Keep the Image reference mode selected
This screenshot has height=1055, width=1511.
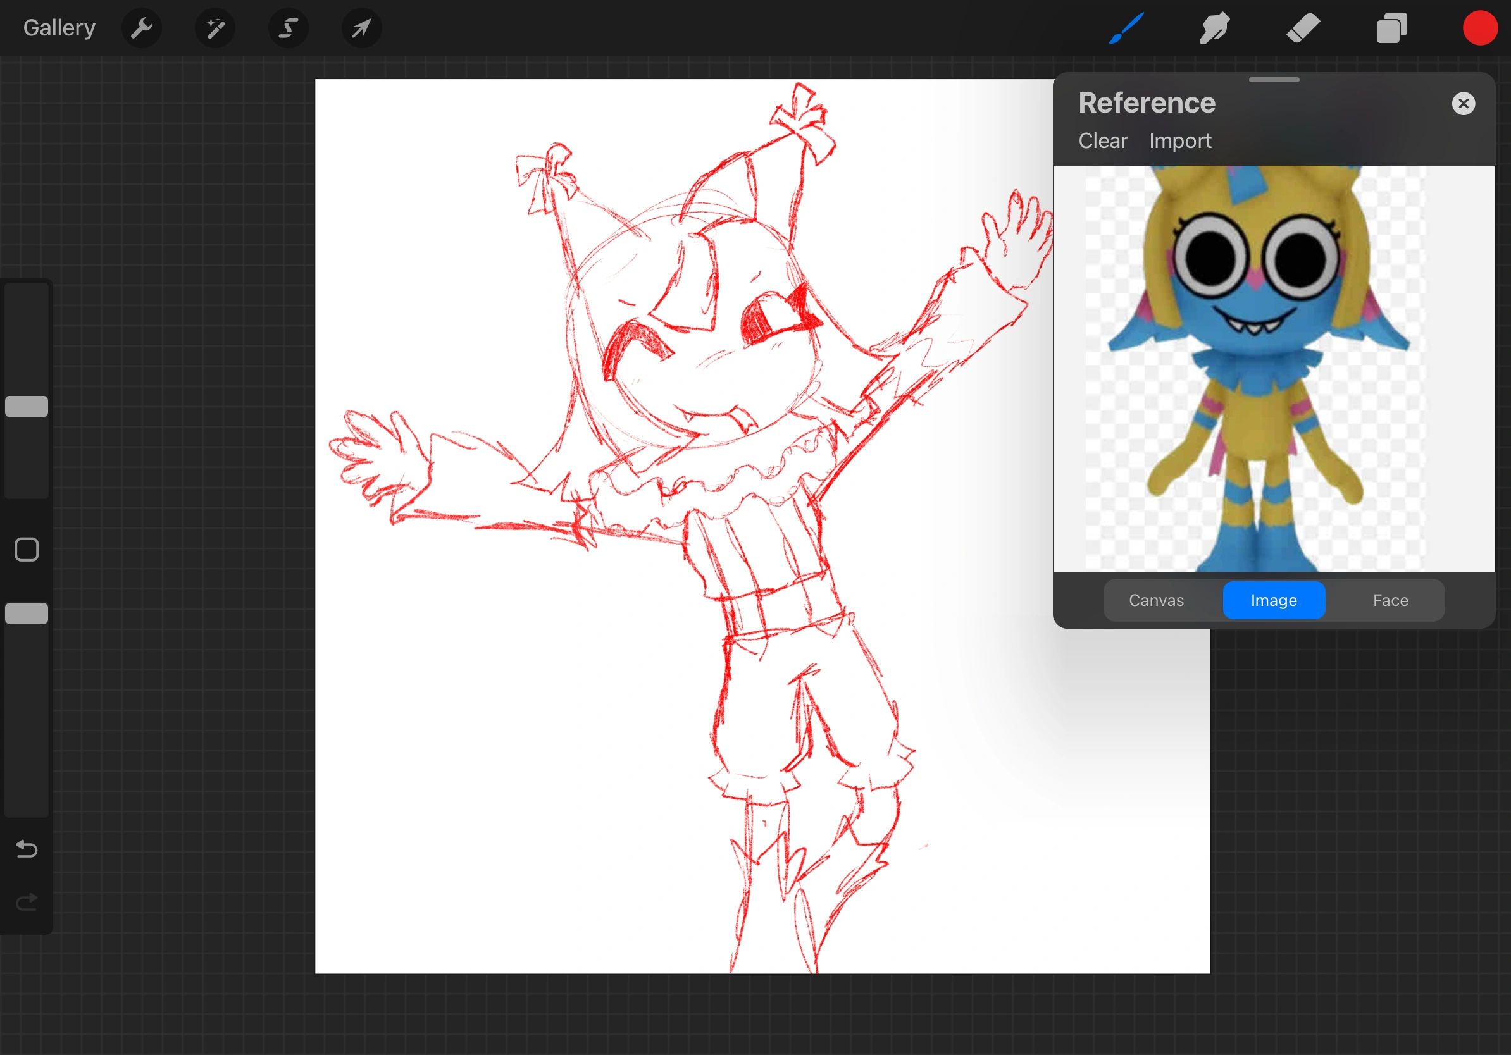tap(1274, 600)
